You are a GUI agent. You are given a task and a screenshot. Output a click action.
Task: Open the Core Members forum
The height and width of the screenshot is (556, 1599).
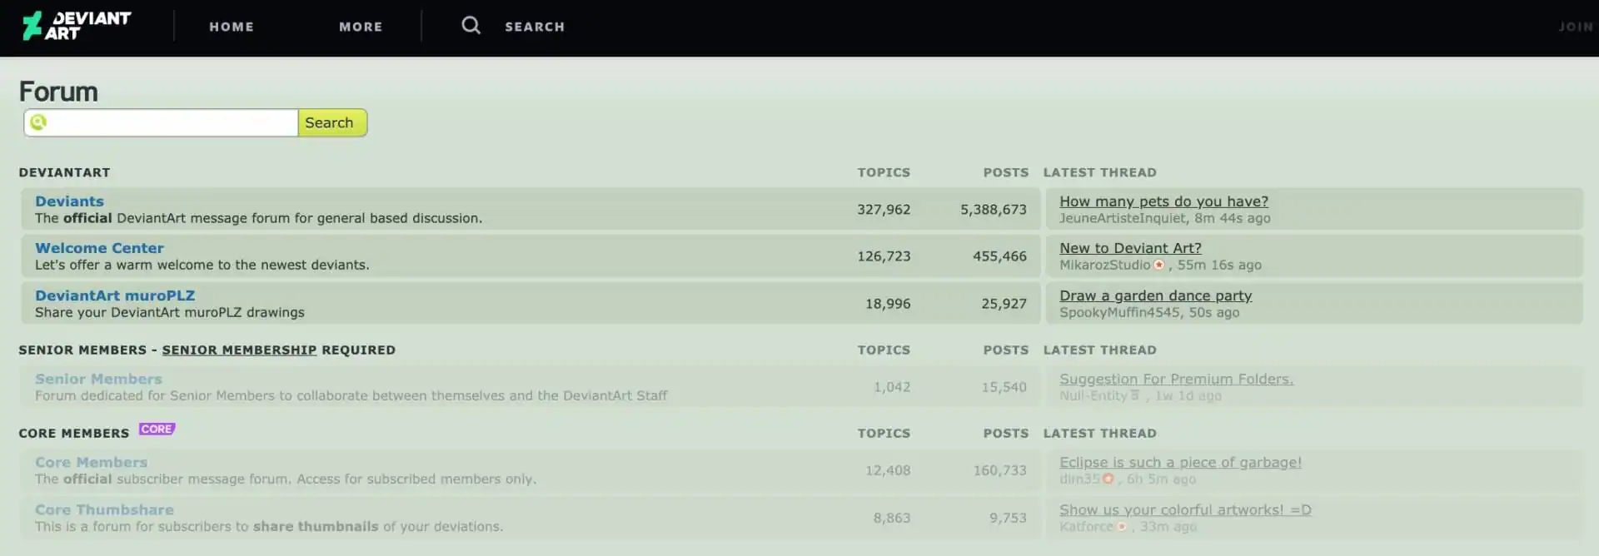(91, 462)
